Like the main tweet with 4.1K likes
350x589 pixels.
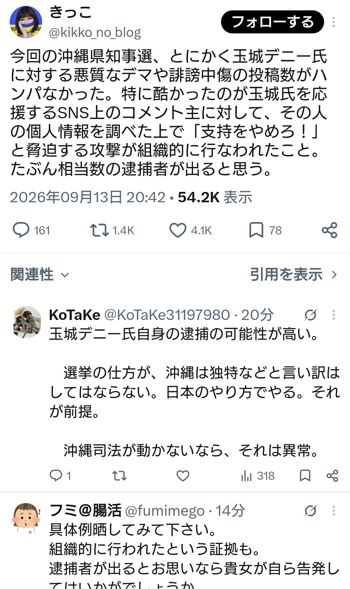178,230
